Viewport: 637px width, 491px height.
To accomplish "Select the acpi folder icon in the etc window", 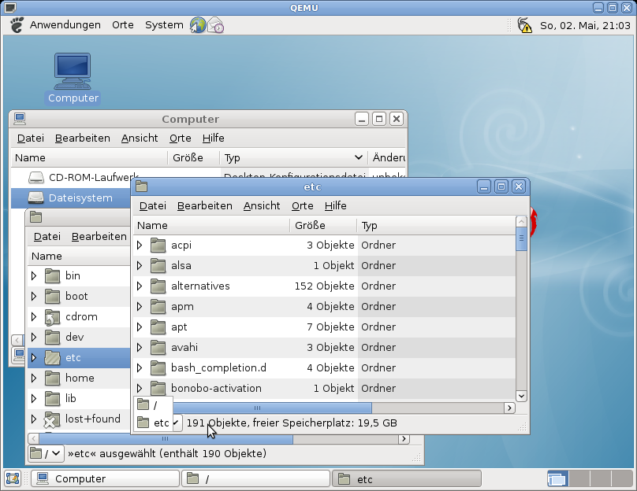I will click(158, 245).
